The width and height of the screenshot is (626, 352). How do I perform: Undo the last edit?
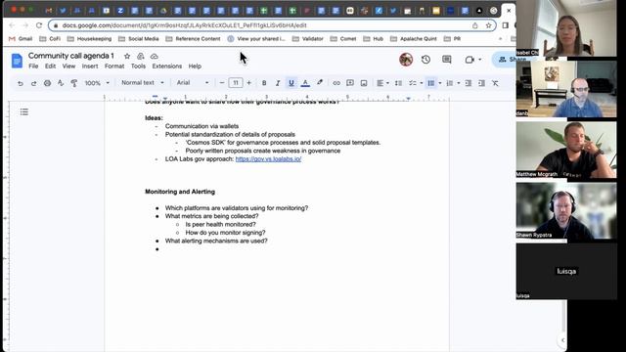click(21, 83)
